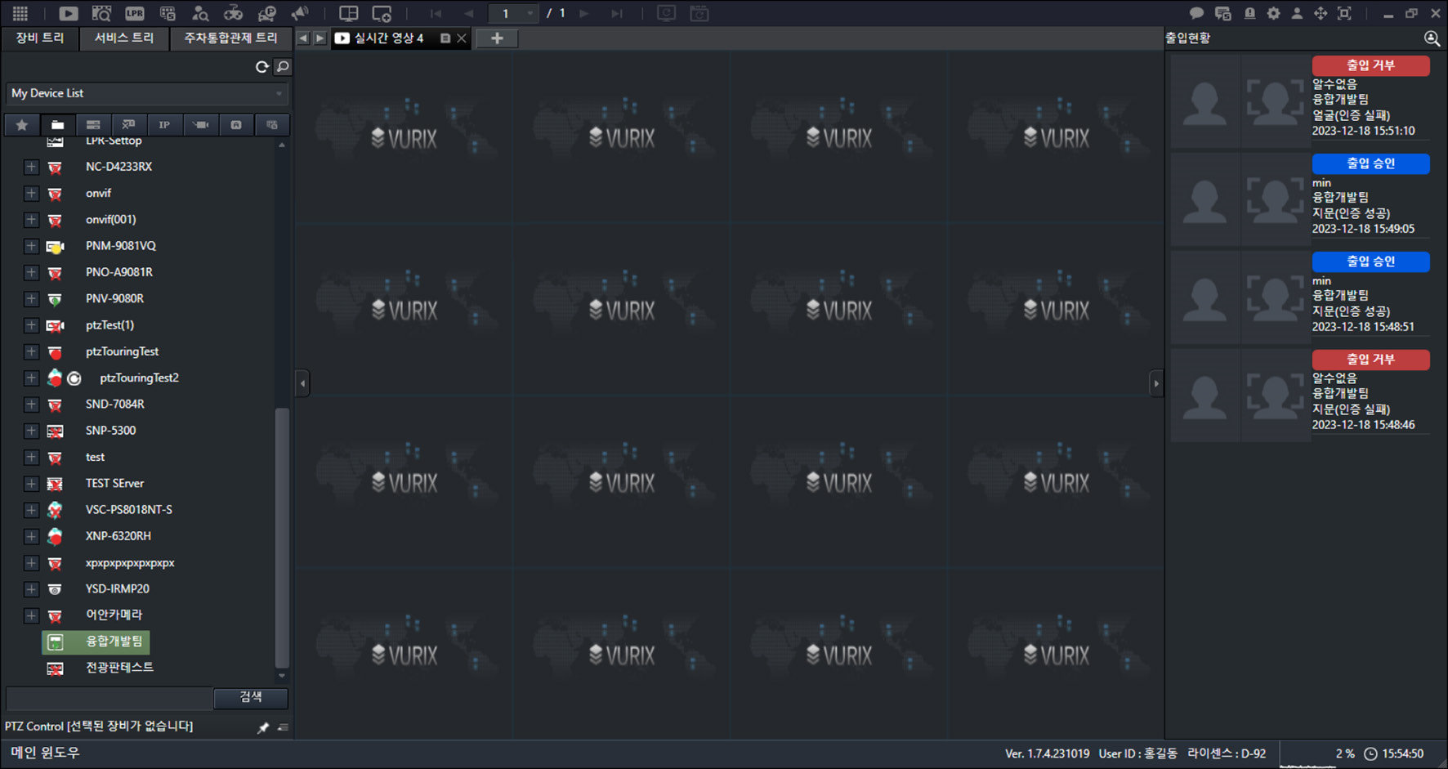Expand the SNP-5300 device node
This screenshot has width=1448, height=769.
[x=31, y=431]
